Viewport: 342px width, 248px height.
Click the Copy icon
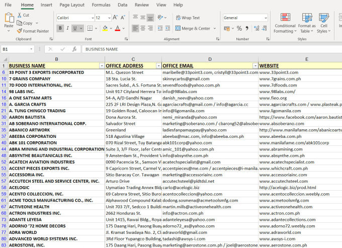point(20,23)
